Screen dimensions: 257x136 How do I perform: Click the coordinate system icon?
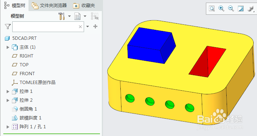tap(14, 83)
